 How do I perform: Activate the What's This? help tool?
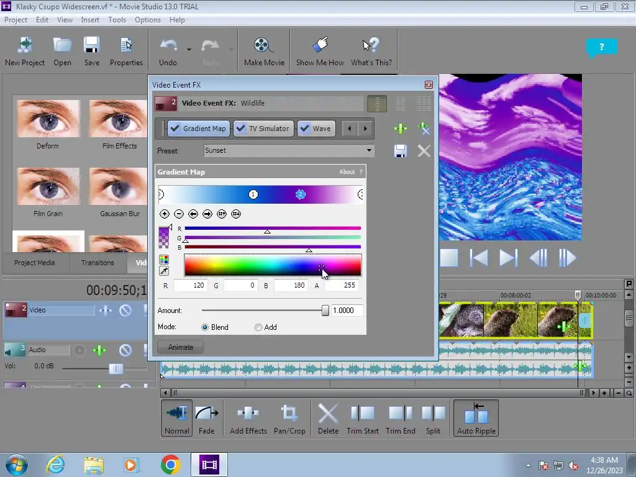click(x=371, y=52)
